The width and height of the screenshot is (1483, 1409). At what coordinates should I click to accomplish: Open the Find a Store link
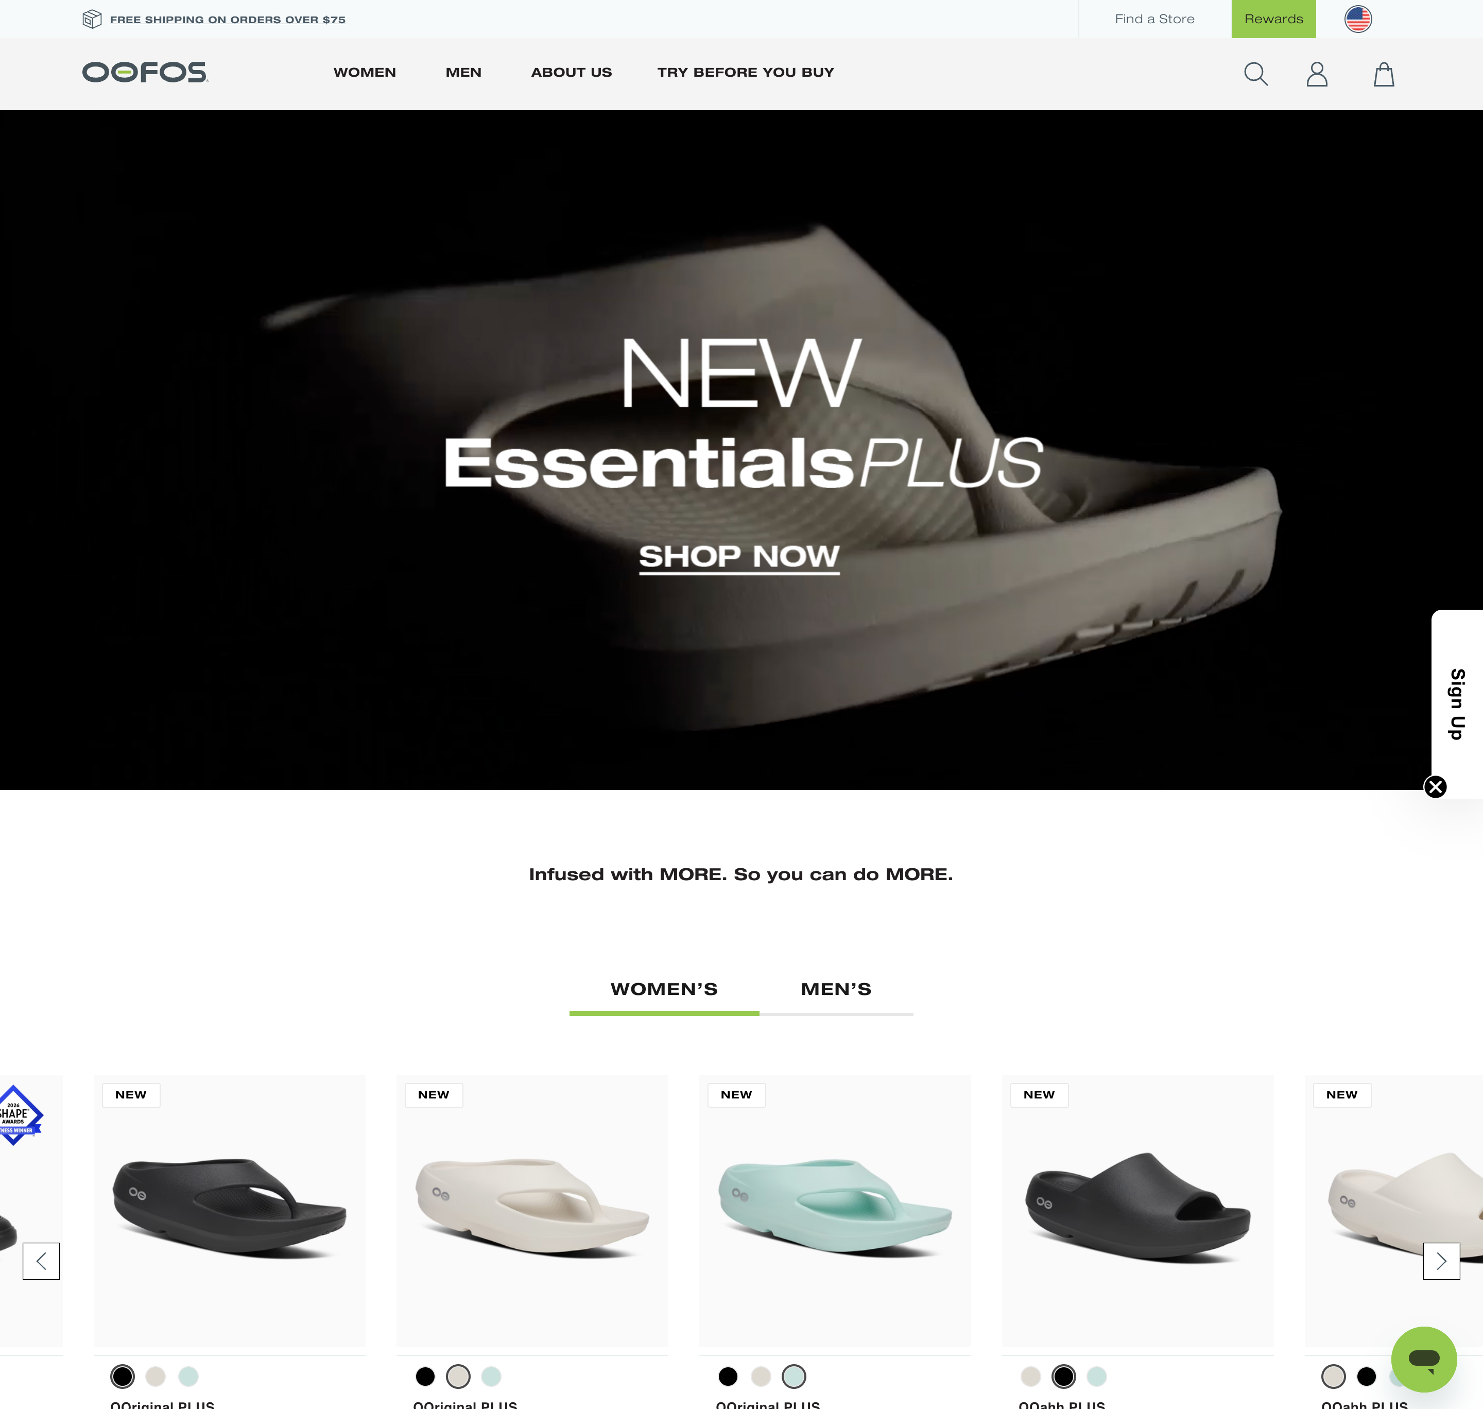[1154, 19]
